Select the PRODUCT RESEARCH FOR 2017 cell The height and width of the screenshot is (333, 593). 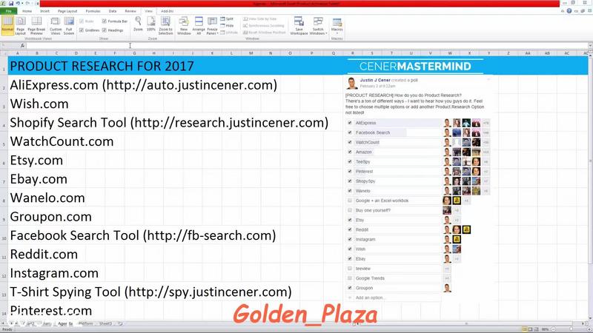[102, 66]
